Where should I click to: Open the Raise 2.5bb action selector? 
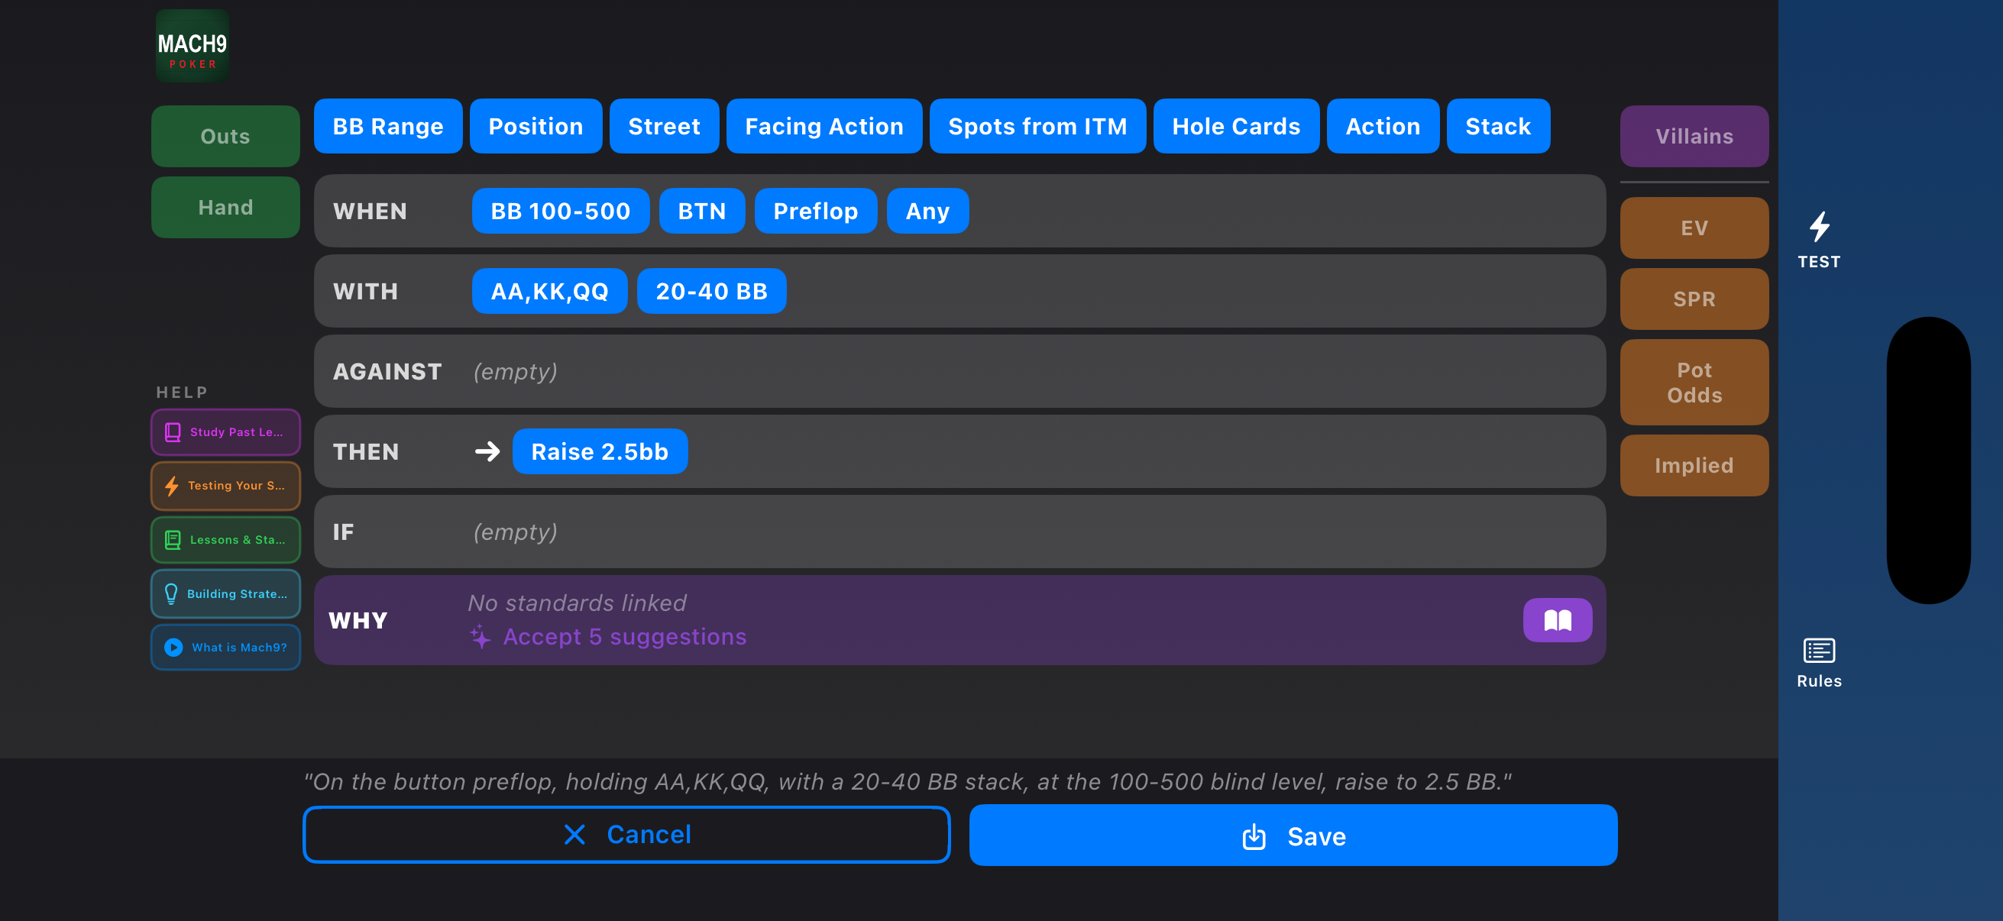600,451
